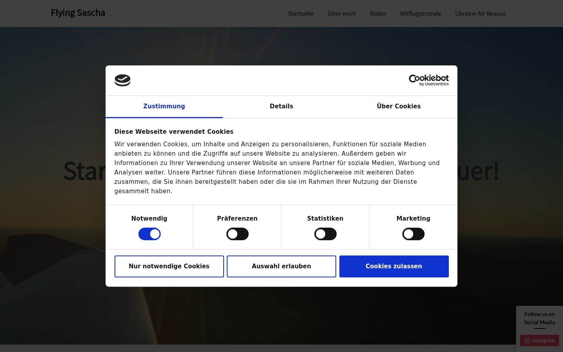Open the Ukraine Air Rescue menu item

(481, 14)
